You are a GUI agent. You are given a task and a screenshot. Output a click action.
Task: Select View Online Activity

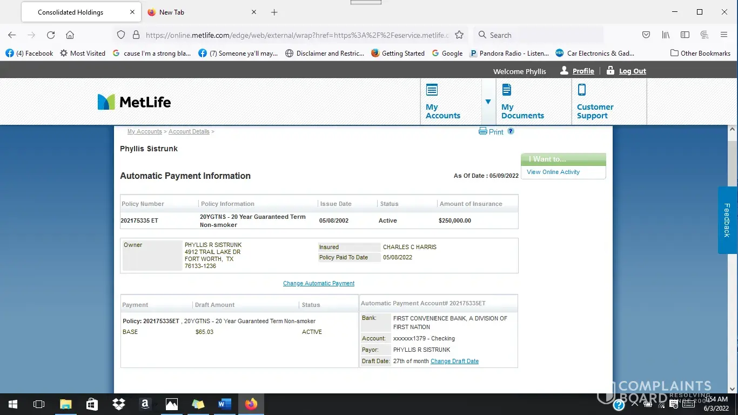[553, 172]
